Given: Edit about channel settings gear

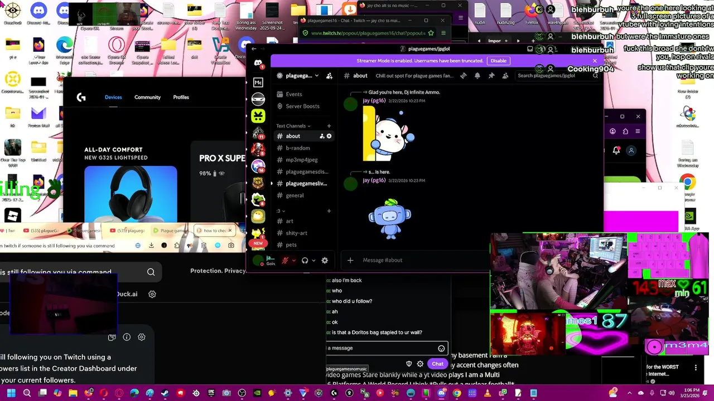Looking at the screenshot, I should 329,136.
